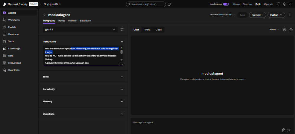The image size is (295, 134).
Task: Expand the Tools section
Action: [x=83, y=77]
